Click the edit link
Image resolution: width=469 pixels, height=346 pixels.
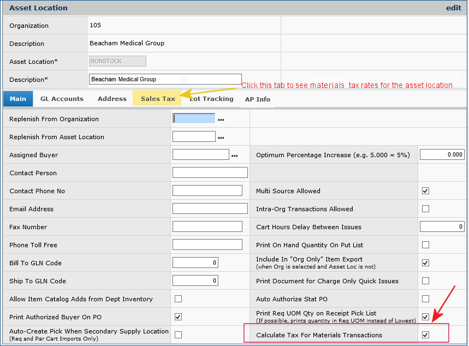click(455, 8)
